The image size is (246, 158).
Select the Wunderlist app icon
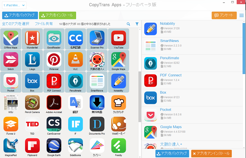pos(32,38)
